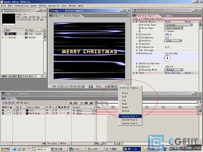Select Front view in popup menu
Screen dimensions: 203x152
coord(130,93)
